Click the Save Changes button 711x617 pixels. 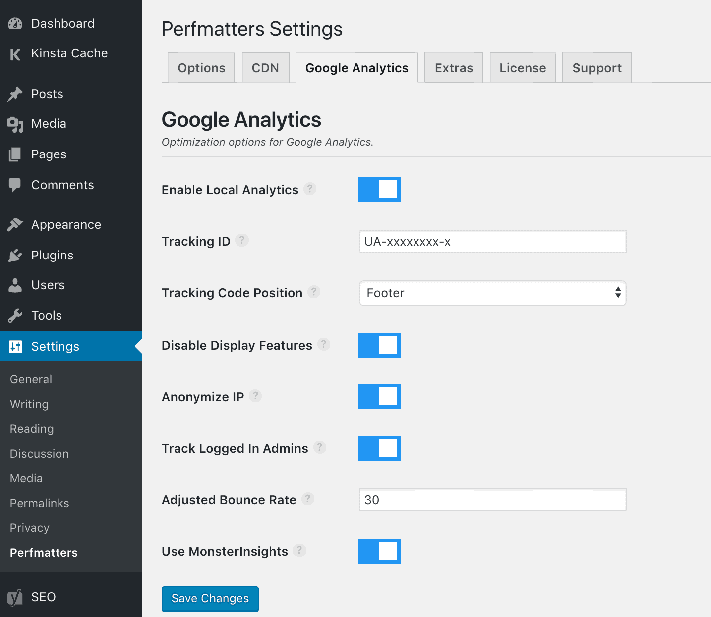[x=210, y=599]
